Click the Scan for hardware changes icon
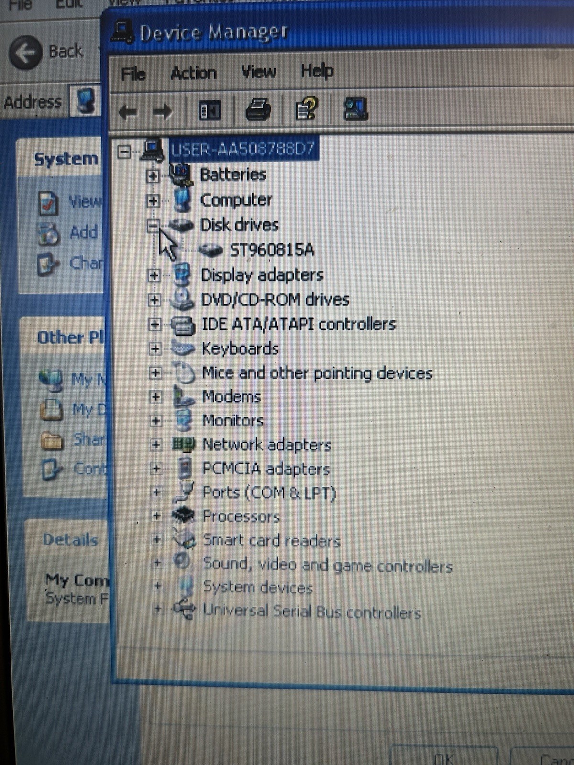This screenshot has width=574, height=765. 355,109
